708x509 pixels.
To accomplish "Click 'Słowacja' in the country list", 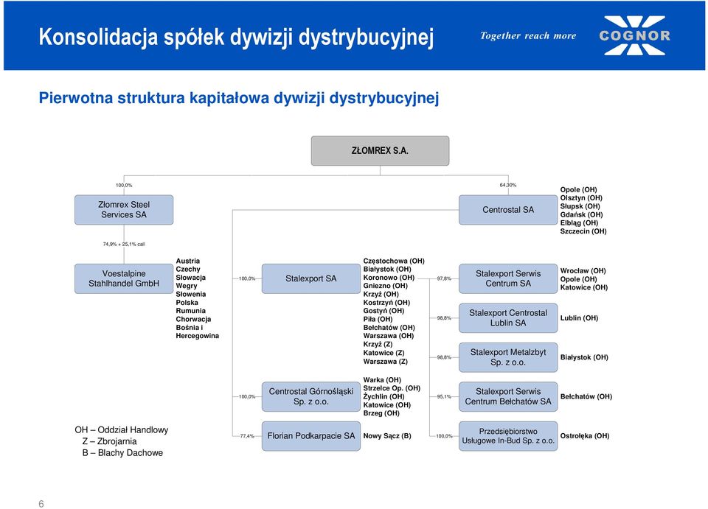I will 190,277.
